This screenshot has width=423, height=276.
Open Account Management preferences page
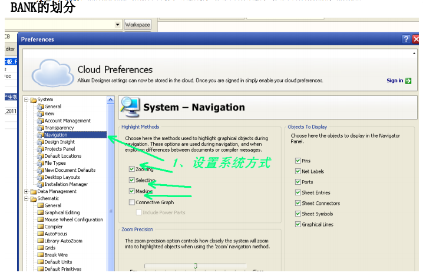[x=67, y=121]
